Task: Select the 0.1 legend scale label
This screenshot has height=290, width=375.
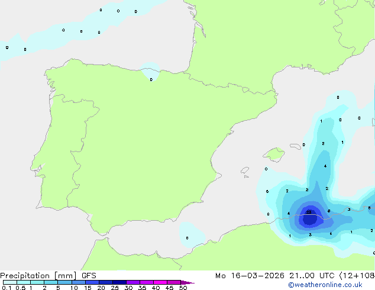Action: coord(7,288)
